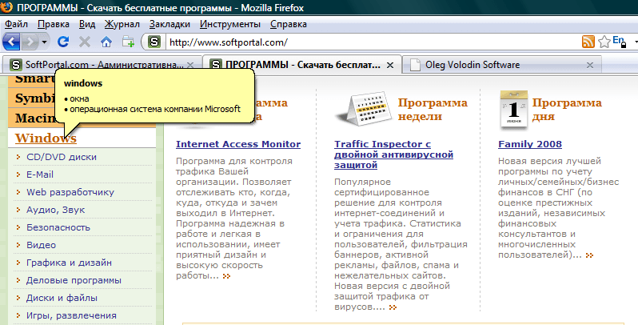This screenshot has height=325, width=638.
Task: Click the SoftPortal site identity icon in the address bar
Action: click(x=154, y=42)
